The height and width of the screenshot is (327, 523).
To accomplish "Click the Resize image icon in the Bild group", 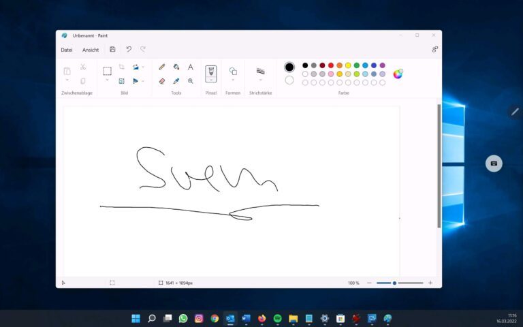I will tap(121, 81).
